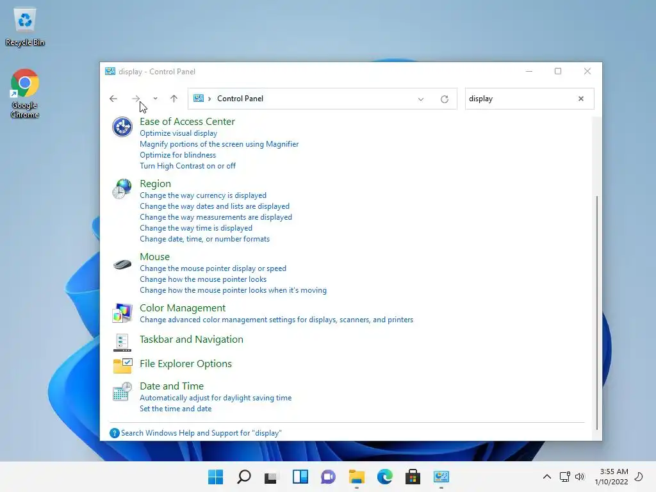Click Optimize visual display link

(x=178, y=133)
